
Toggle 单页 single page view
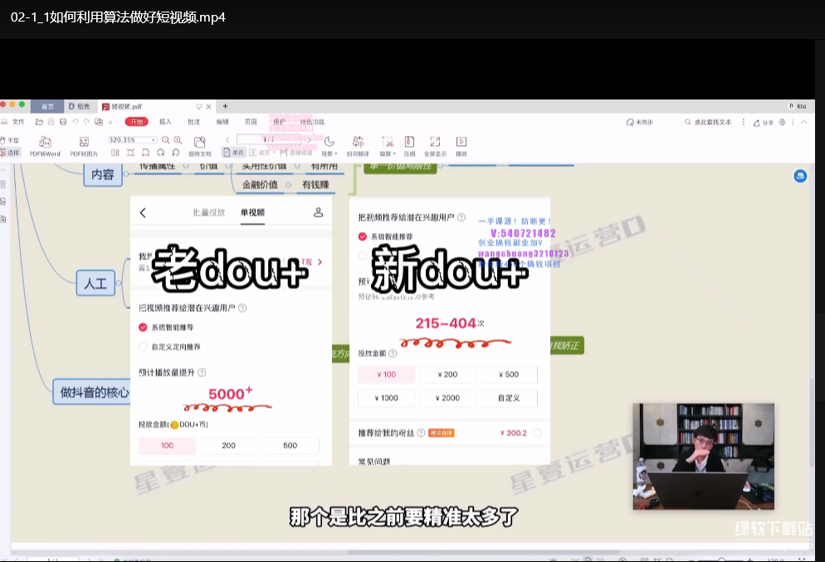233,153
